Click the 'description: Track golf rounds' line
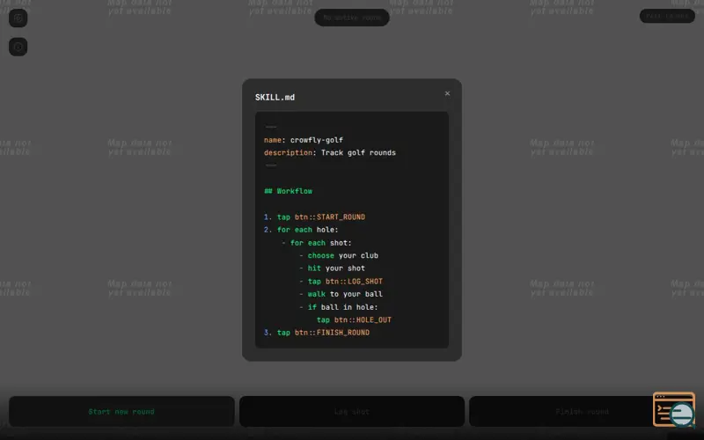The image size is (704, 440). click(x=330, y=152)
